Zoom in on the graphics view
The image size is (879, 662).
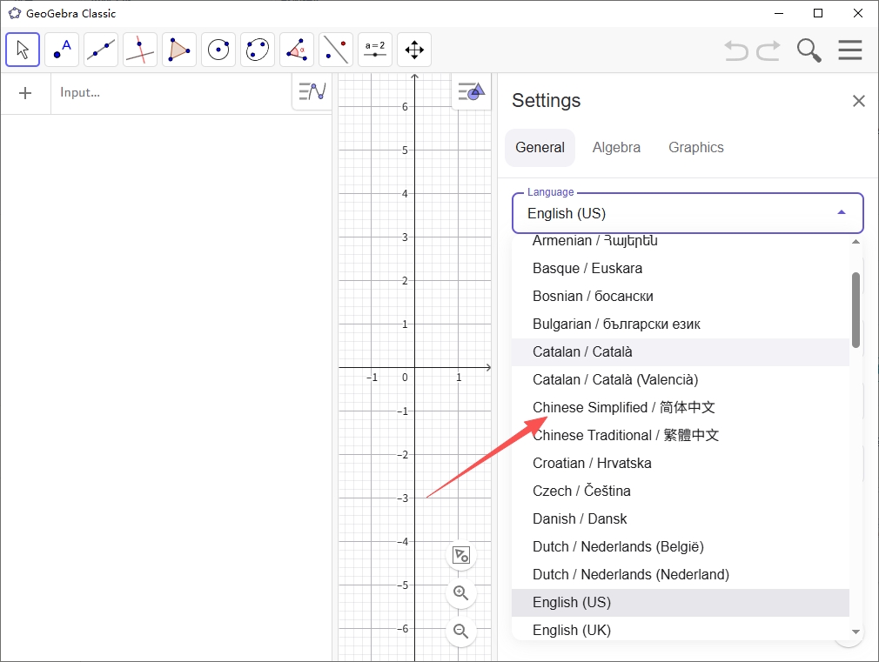click(x=460, y=593)
